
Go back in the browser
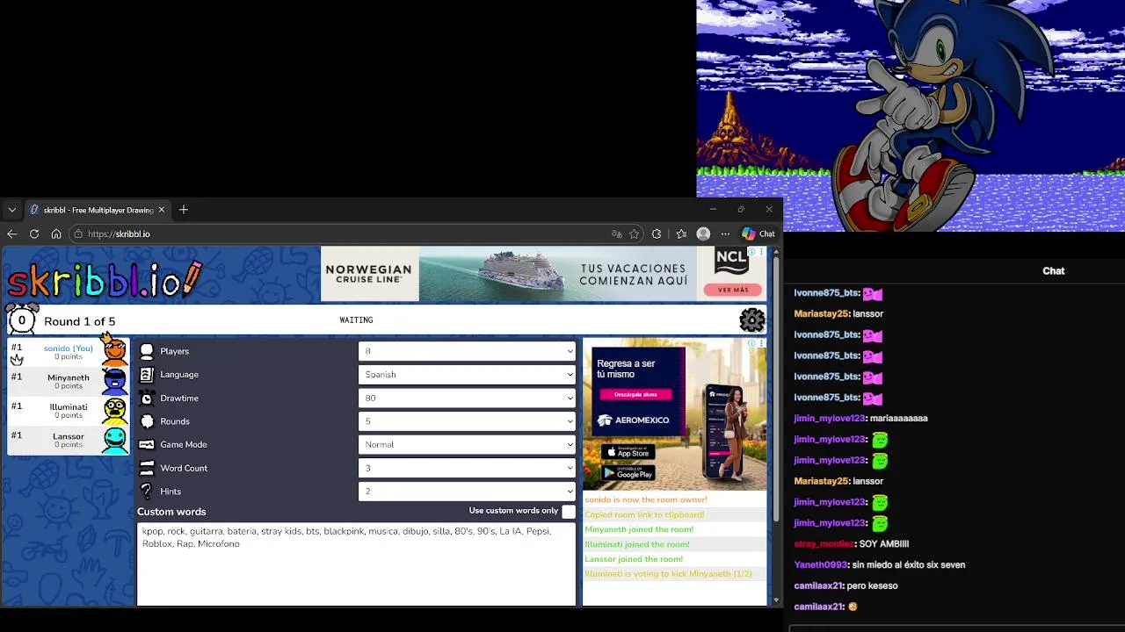coord(11,233)
